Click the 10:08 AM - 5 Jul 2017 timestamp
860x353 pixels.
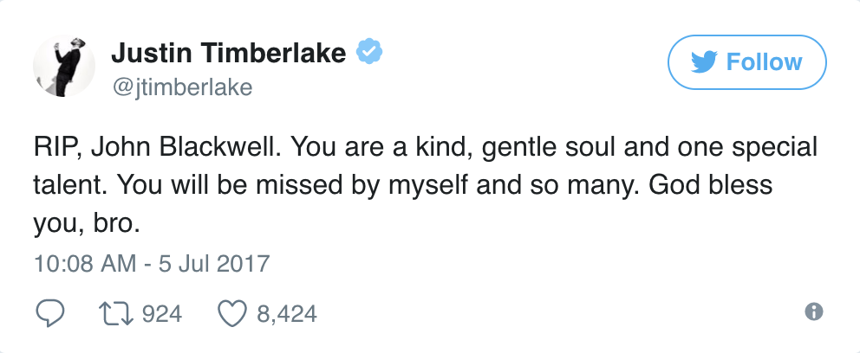click(x=152, y=263)
